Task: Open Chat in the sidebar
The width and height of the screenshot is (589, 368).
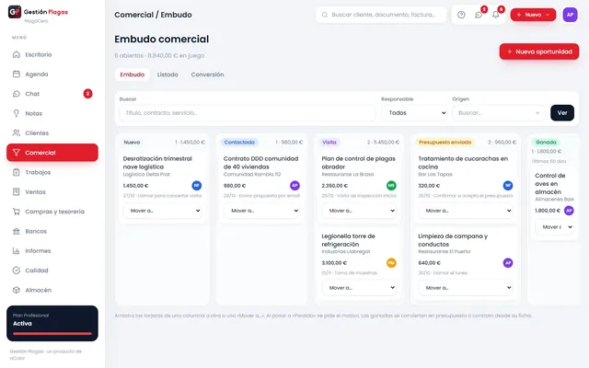Action: (52, 94)
